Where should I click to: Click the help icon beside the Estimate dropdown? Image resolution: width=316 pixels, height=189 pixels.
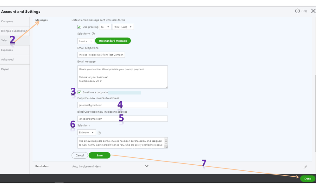(x=99, y=133)
